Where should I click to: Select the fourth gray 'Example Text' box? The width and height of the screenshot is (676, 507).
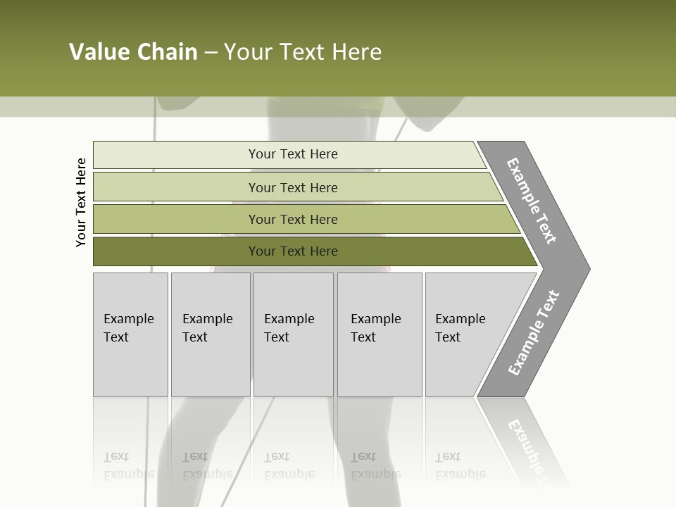(x=380, y=334)
